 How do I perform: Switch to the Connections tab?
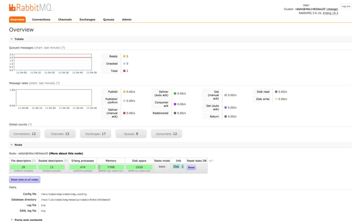pos(41,19)
